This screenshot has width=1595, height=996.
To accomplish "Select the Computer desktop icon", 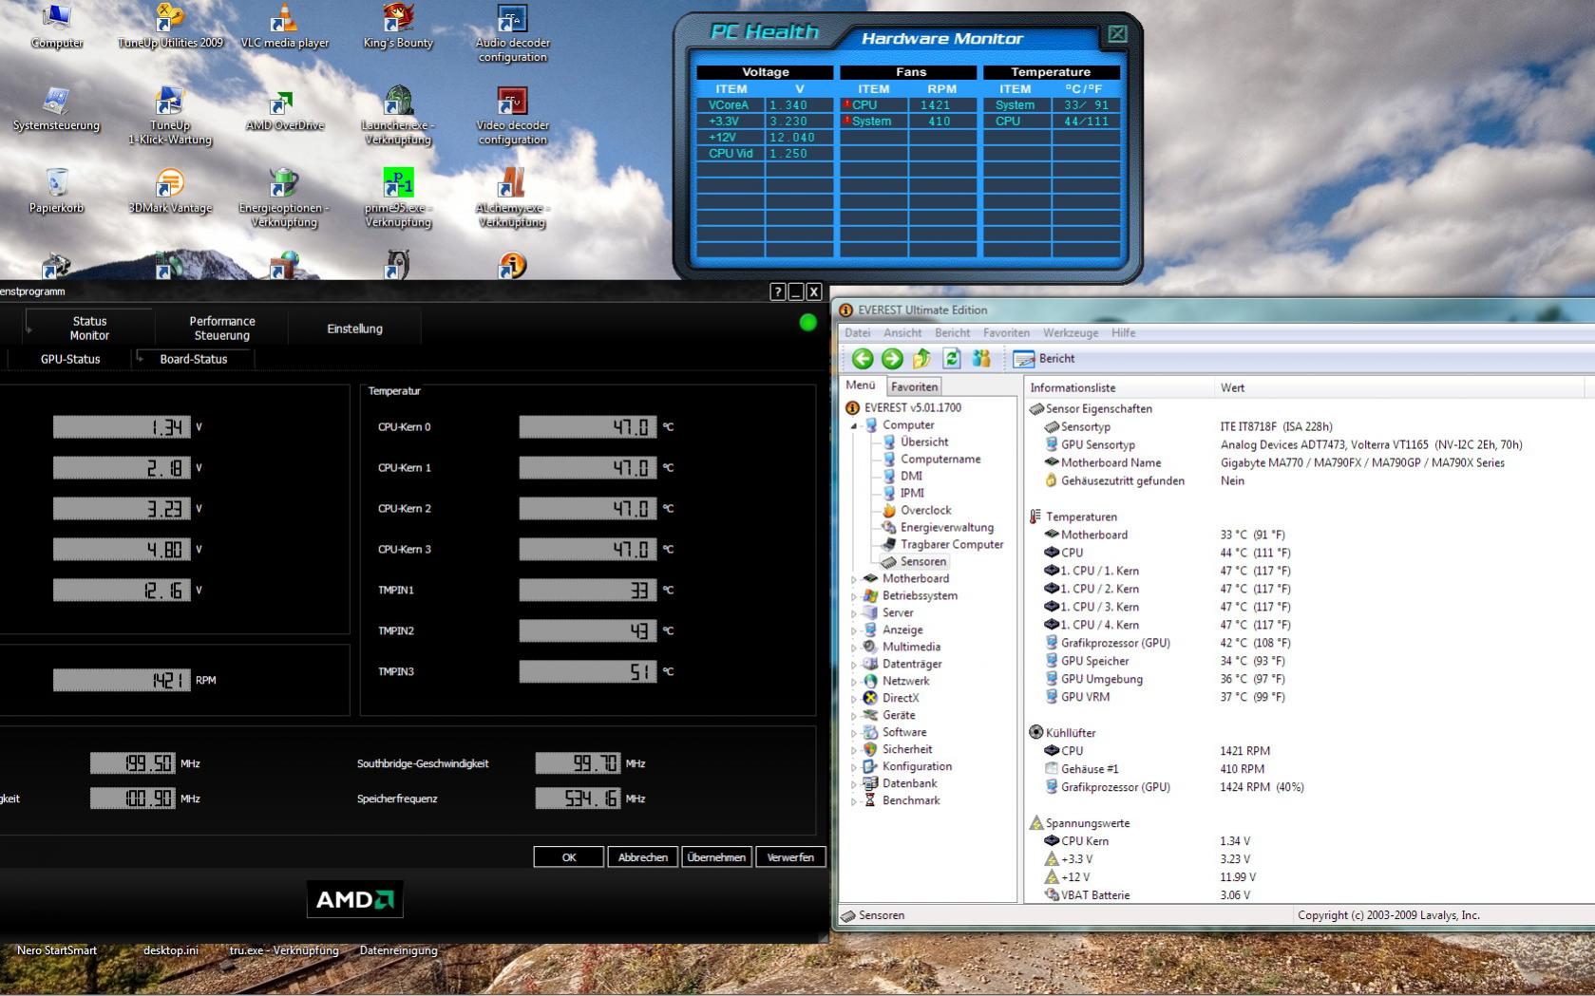I will click(57, 27).
